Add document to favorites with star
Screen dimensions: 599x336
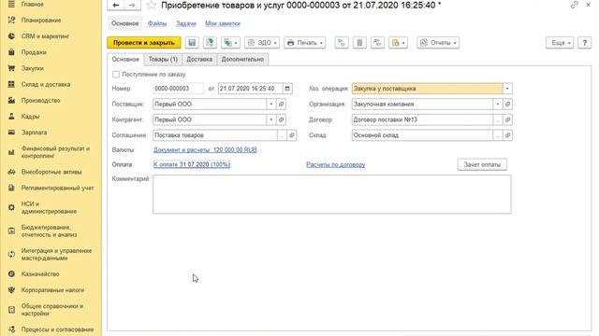click(152, 6)
